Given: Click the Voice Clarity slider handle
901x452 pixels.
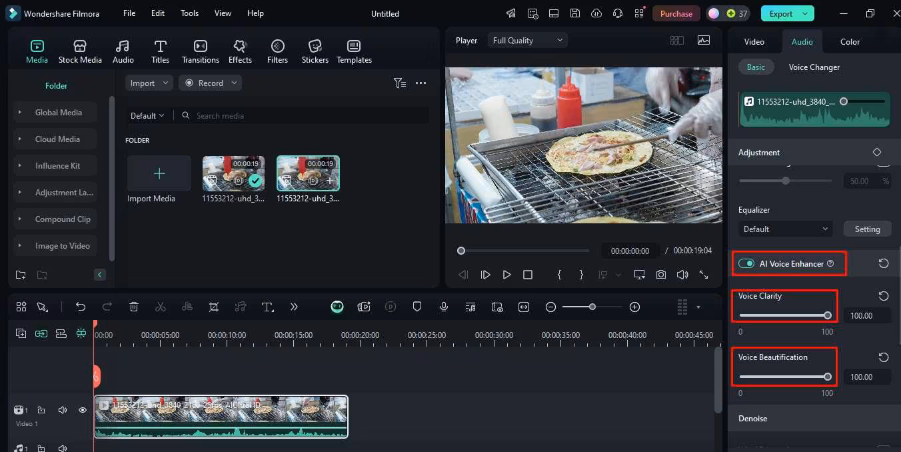Looking at the screenshot, I should pyautogui.click(x=828, y=316).
